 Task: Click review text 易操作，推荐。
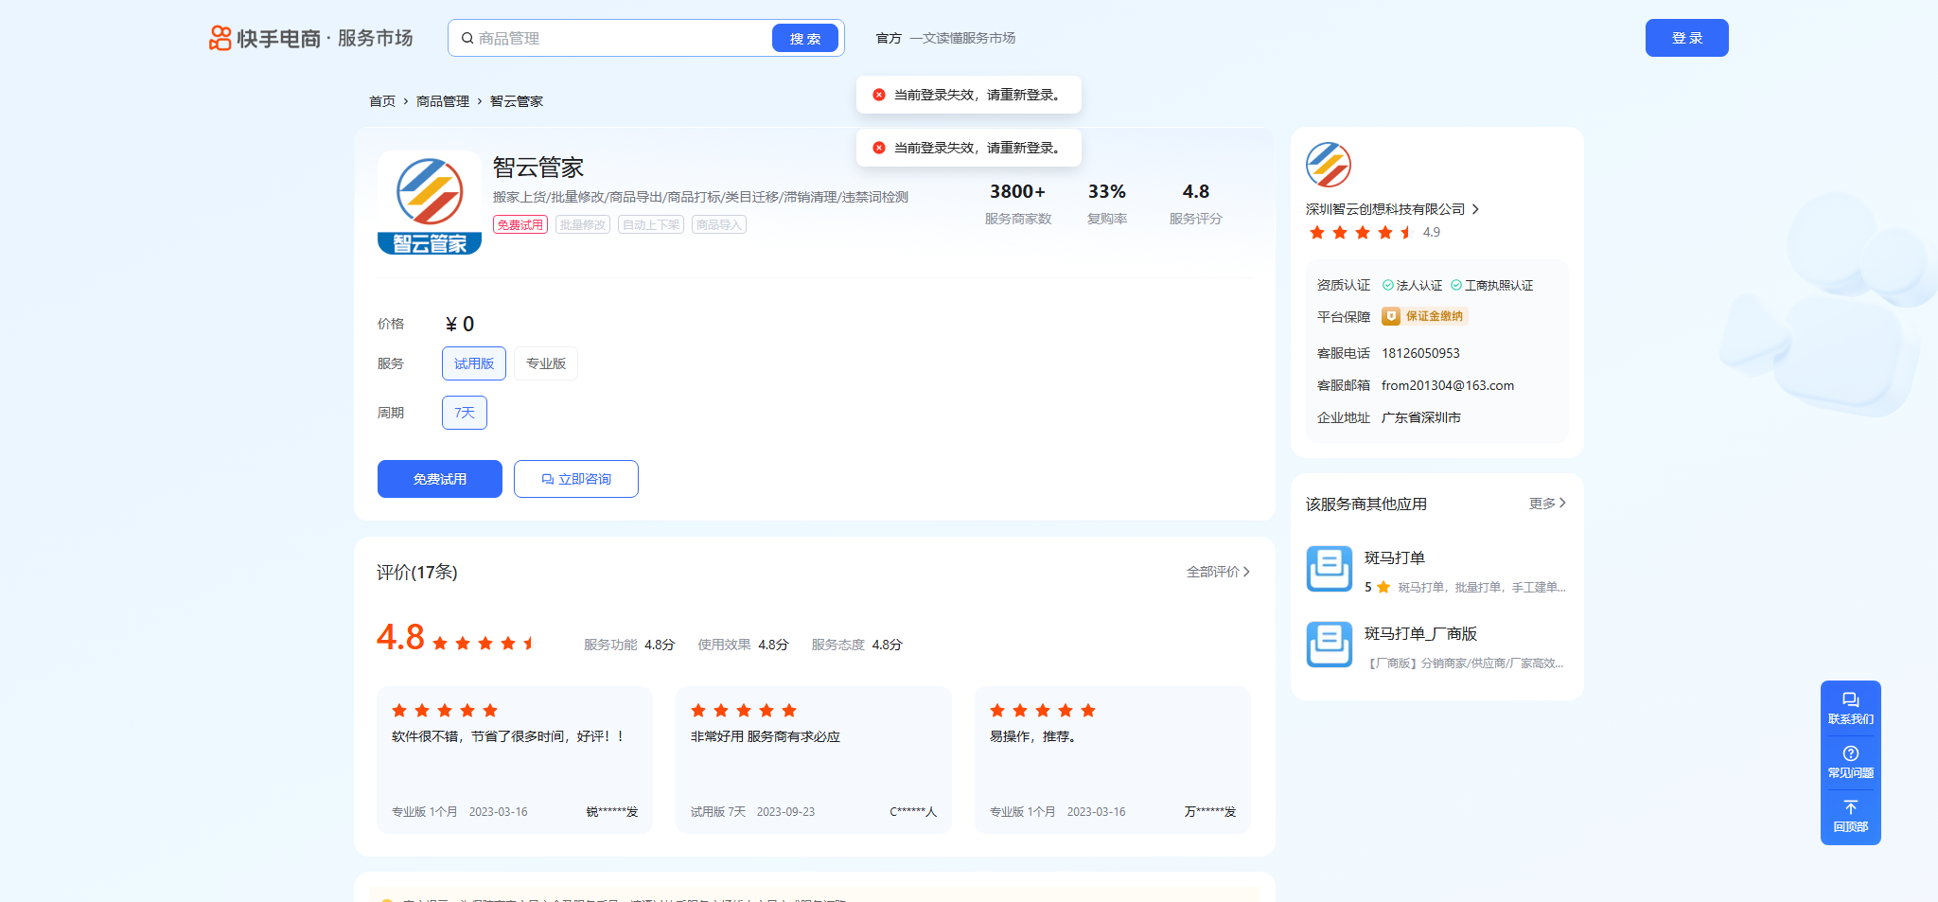click(x=1033, y=736)
